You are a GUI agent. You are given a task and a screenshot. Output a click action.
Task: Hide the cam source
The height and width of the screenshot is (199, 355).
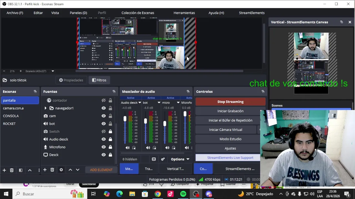(103, 116)
